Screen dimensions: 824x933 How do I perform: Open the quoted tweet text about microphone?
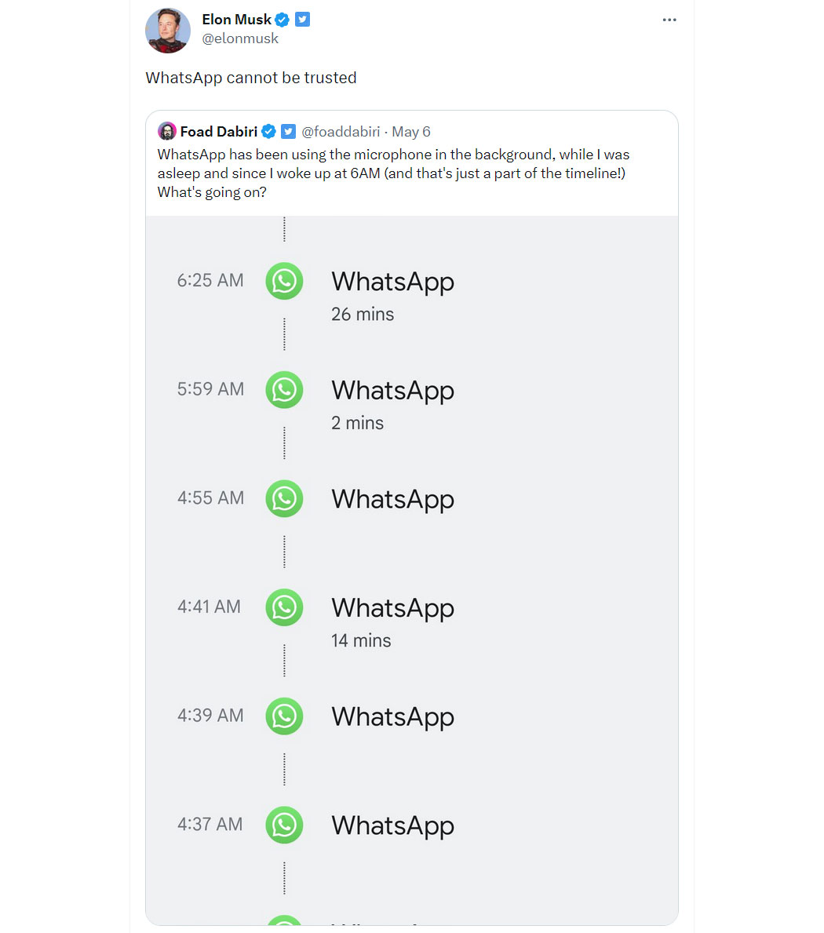click(x=393, y=173)
